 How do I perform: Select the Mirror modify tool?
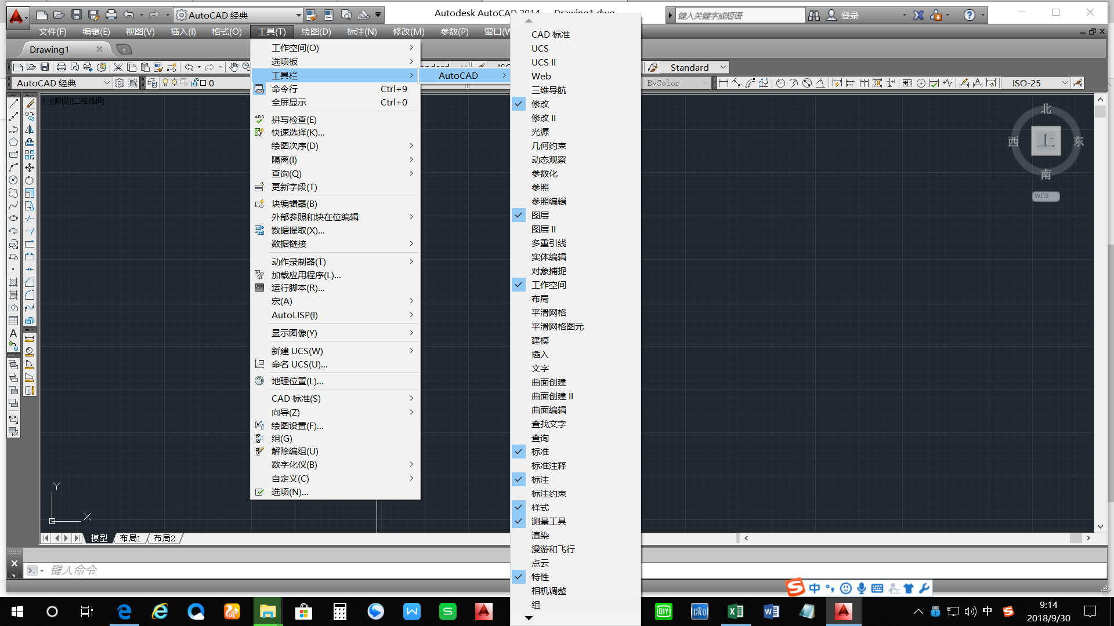pos(30,129)
